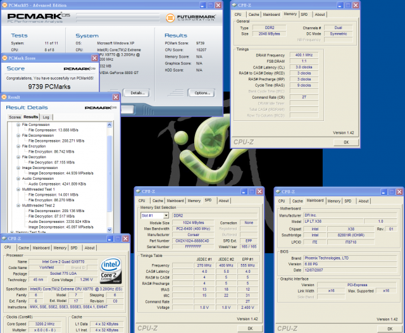Click the CAS# Latency 3.0 clocks value
Viewport: 405px width, 333px height.
304,67
